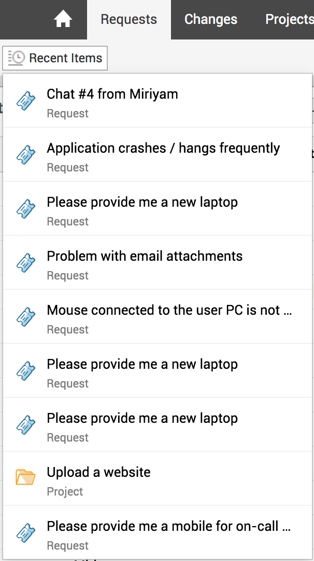The width and height of the screenshot is (314, 561).
Task: Switch to the Requests tab
Action: tap(129, 20)
